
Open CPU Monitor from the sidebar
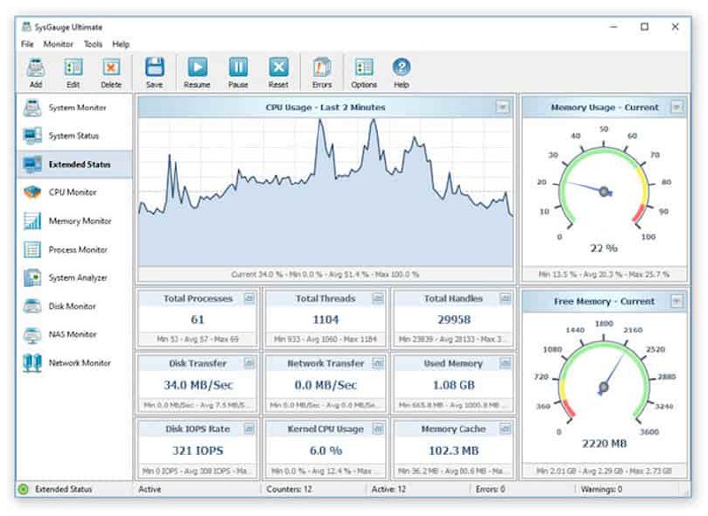74,192
